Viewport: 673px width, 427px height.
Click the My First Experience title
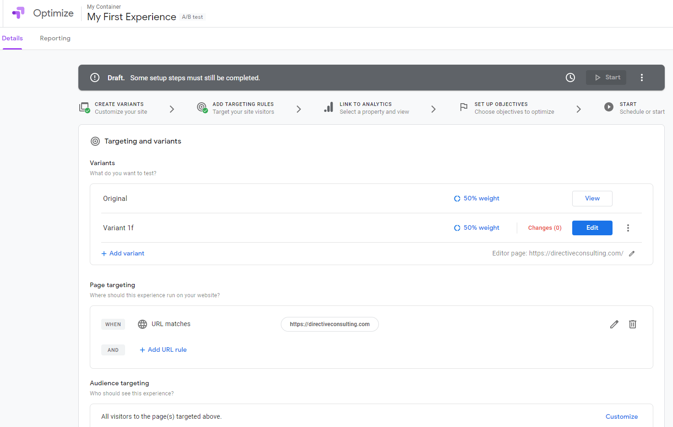[132, 17]
